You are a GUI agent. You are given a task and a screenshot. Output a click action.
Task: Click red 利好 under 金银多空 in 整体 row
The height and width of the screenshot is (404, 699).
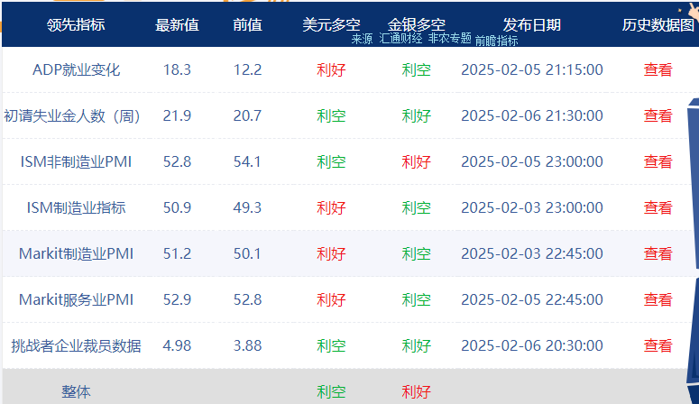[417, 391]
